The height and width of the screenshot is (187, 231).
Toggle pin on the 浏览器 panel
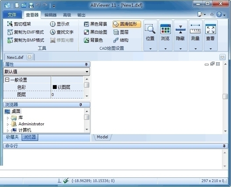click(80, 105)
